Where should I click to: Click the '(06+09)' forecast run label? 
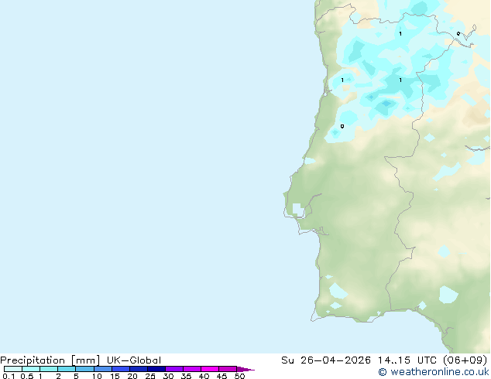click(465, 360)
